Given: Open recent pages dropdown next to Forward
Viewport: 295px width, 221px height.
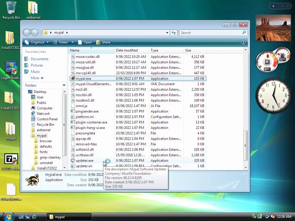Looking at the screenshot, I should tap(40, 33).
